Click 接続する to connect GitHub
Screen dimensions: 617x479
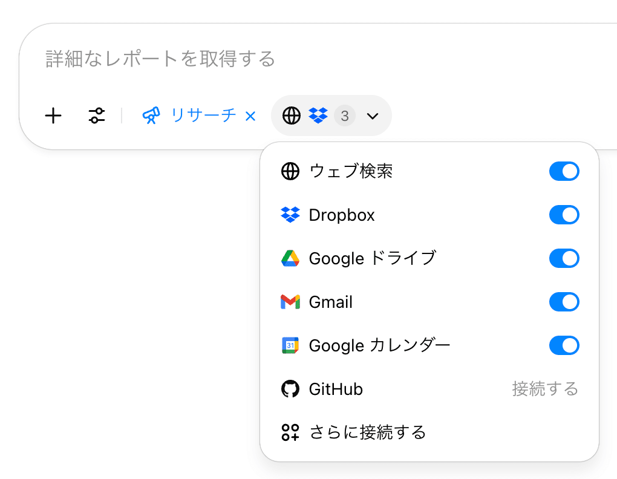click(x=545, y=388)
